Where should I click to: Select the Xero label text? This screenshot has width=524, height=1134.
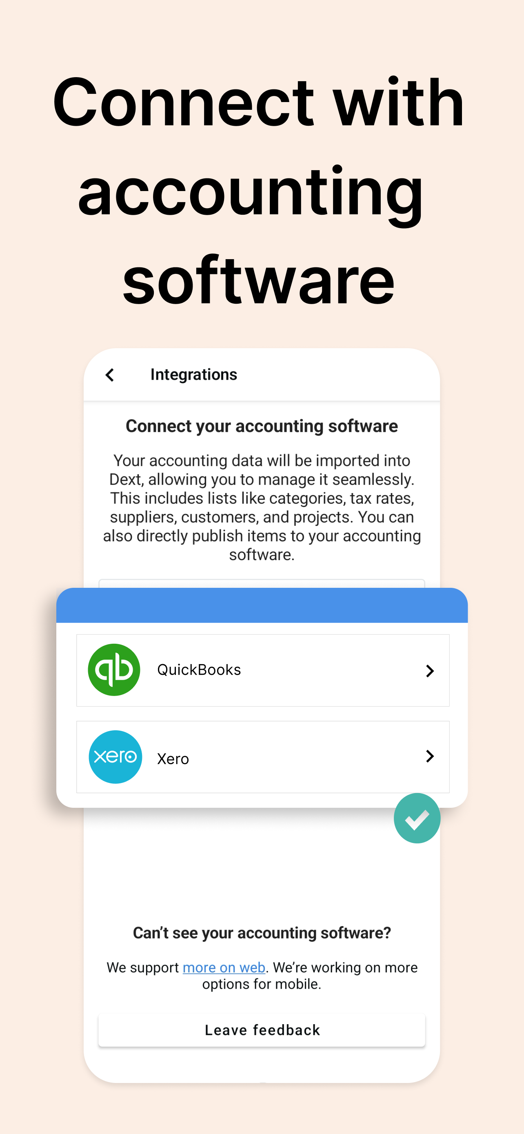click(173, 759)
